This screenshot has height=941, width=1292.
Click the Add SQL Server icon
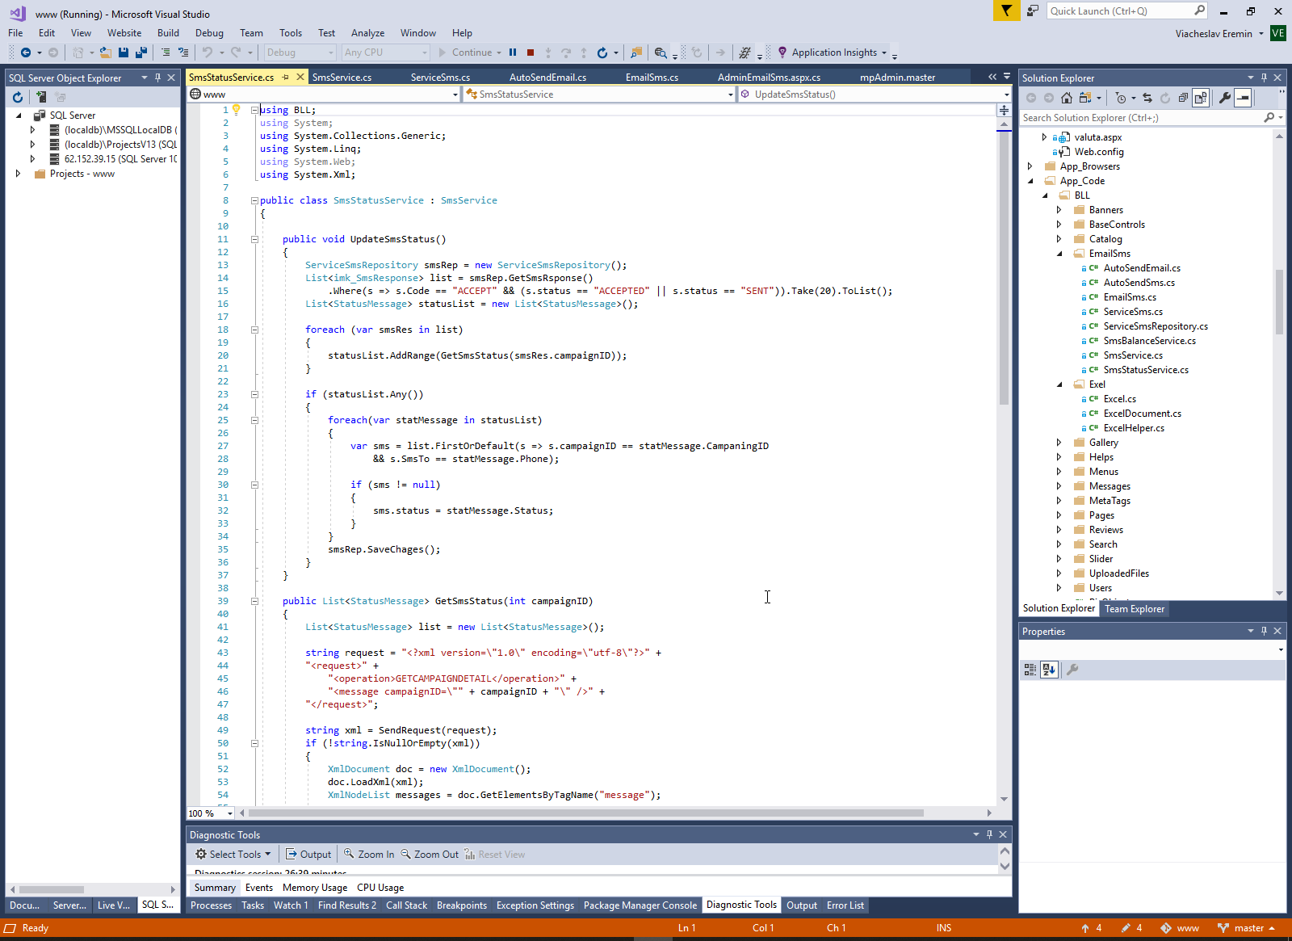[41, 97]
